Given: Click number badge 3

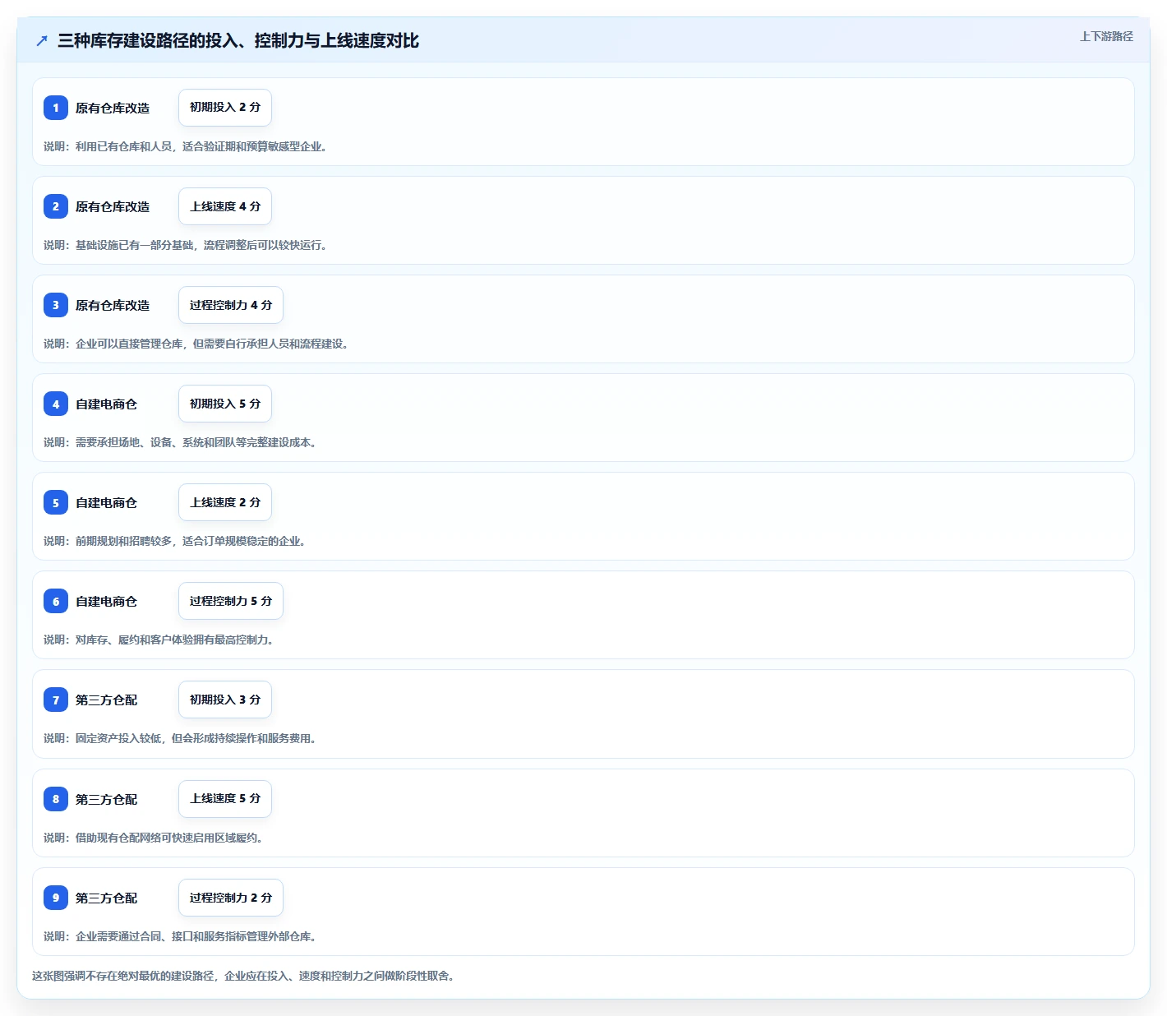Looking at the screenshot, I should (56, 305).
